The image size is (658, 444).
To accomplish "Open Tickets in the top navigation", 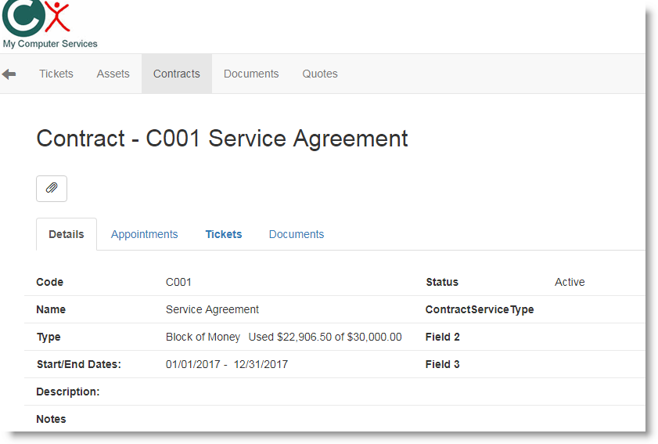I will click(x=56, y=74).
